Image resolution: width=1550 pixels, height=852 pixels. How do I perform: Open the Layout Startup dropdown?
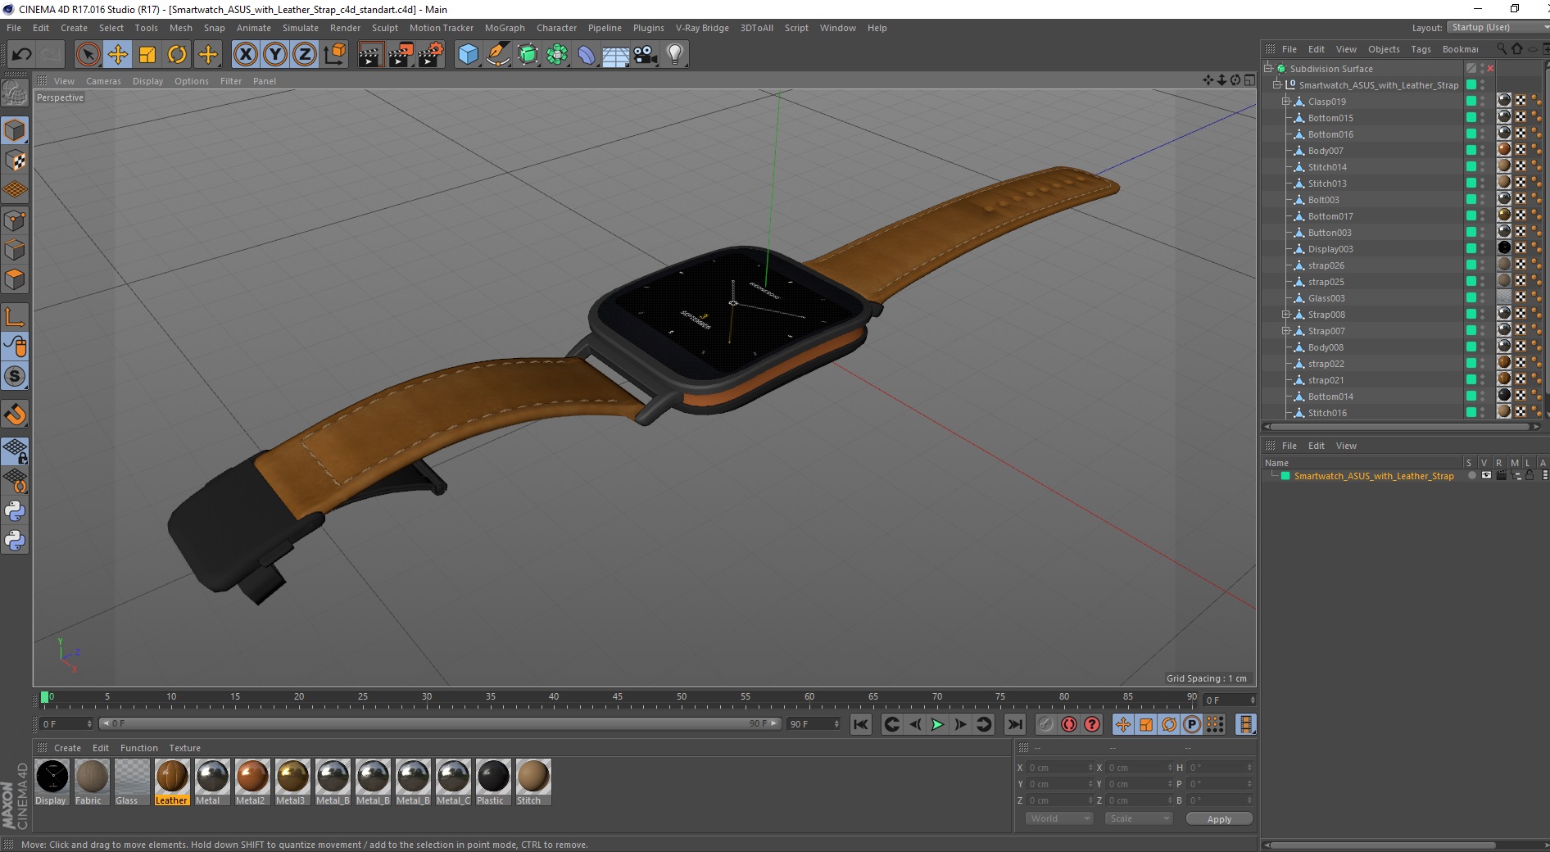[1498, 27]
